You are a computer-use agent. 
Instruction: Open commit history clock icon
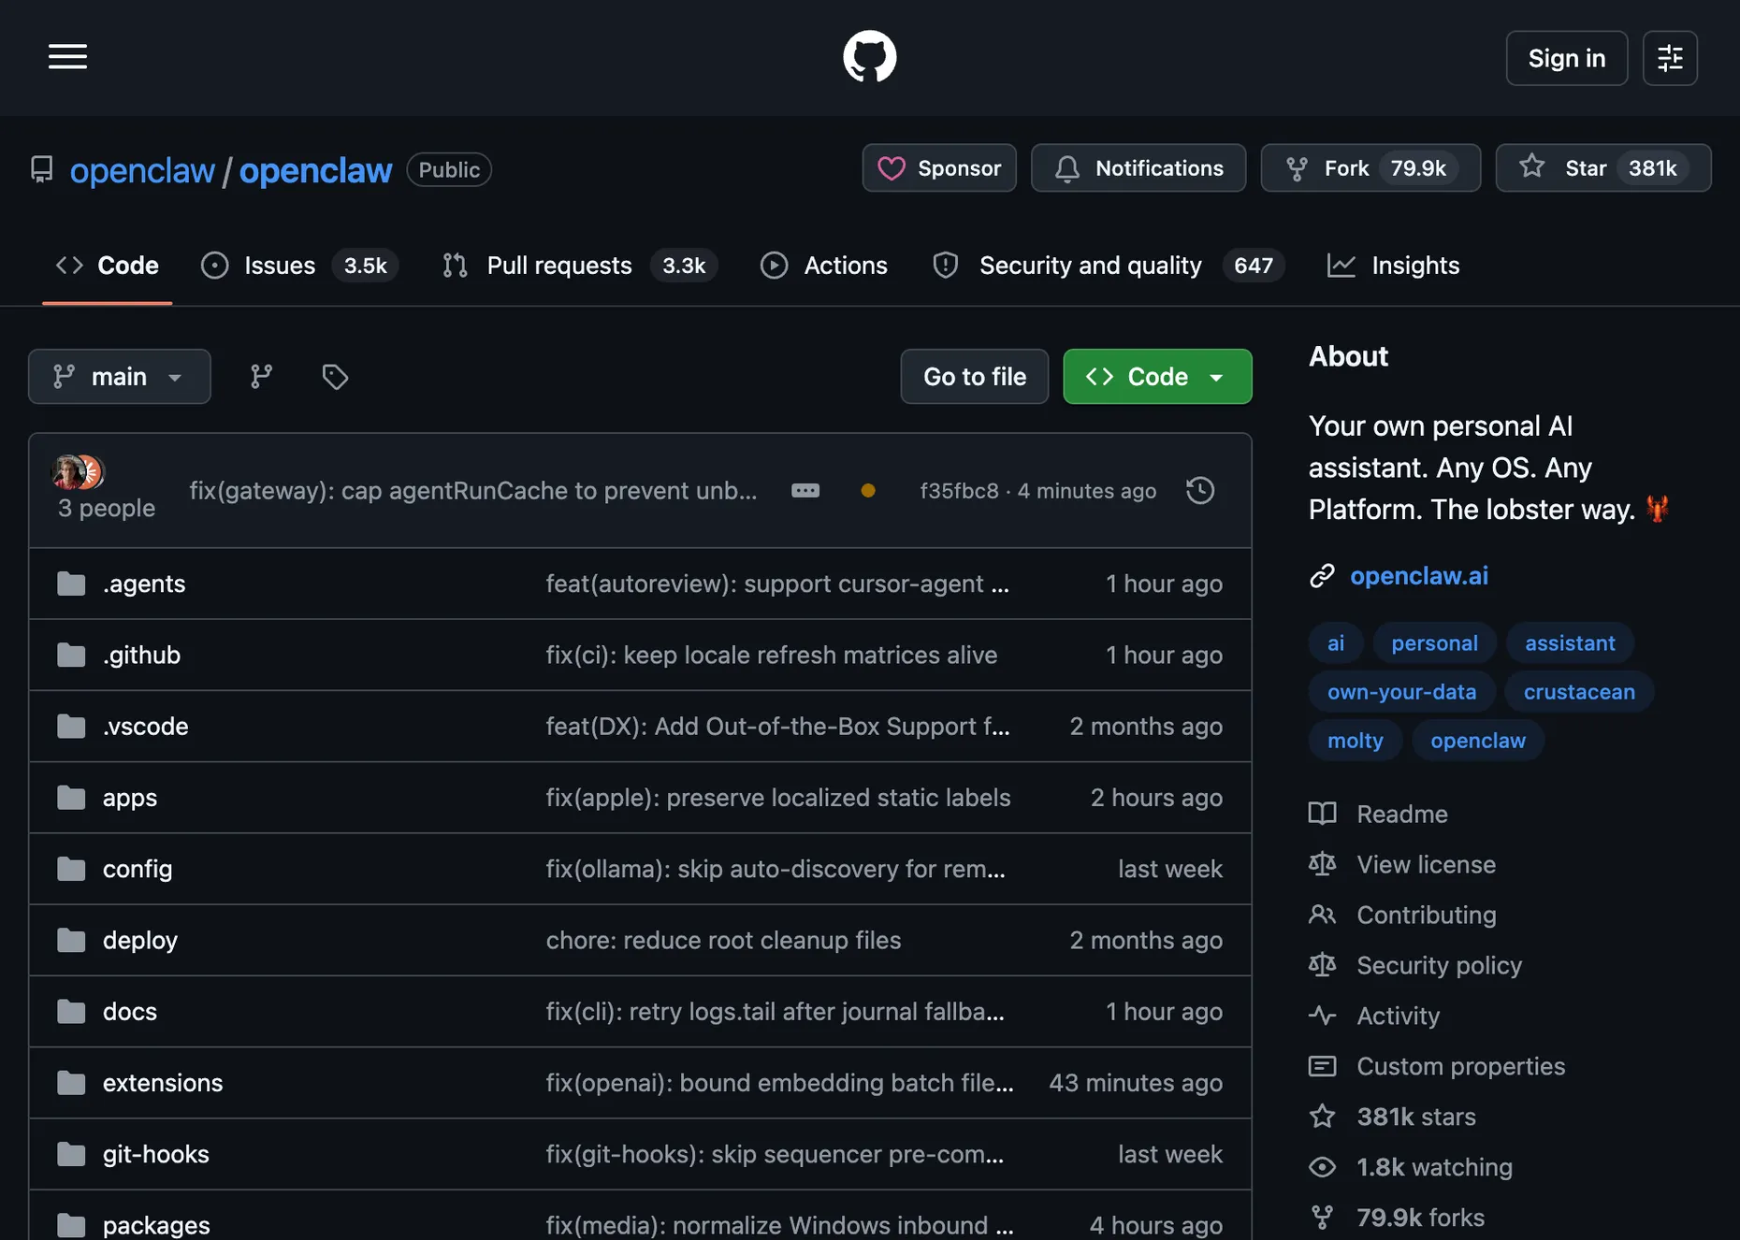tap(1200, 491)
